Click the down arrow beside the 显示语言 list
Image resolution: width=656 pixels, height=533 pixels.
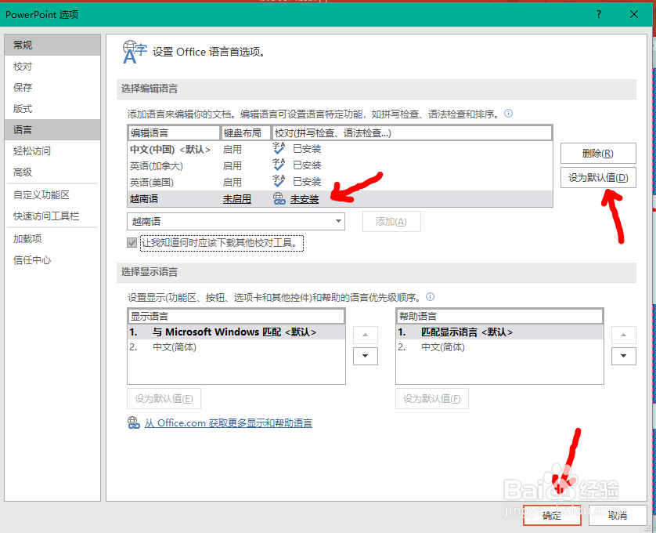point(365,356)
